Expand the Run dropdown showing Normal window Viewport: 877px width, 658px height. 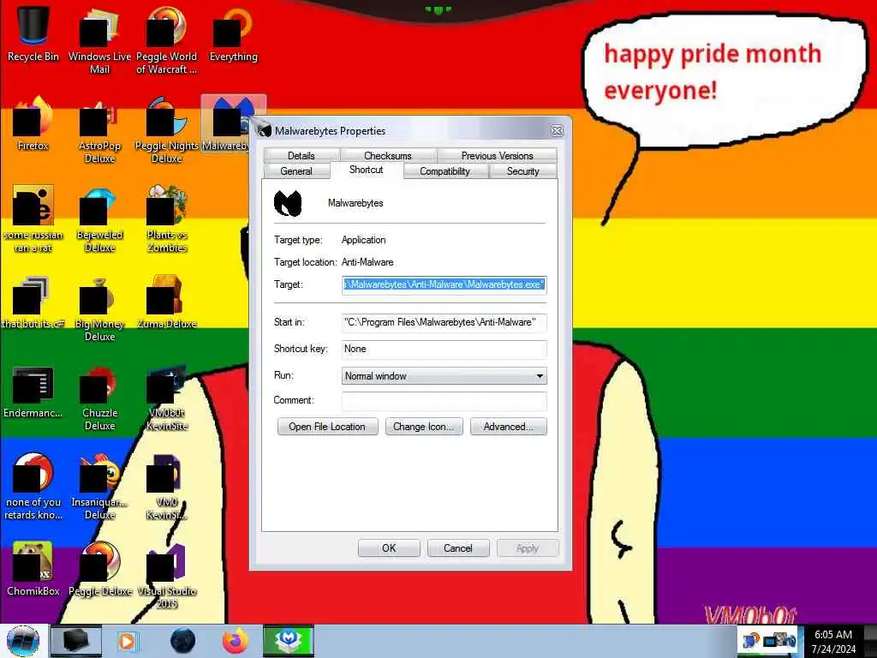[444, 376]
